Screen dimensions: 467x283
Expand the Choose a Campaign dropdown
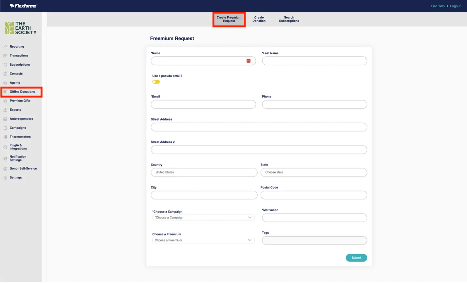(203, 218)
